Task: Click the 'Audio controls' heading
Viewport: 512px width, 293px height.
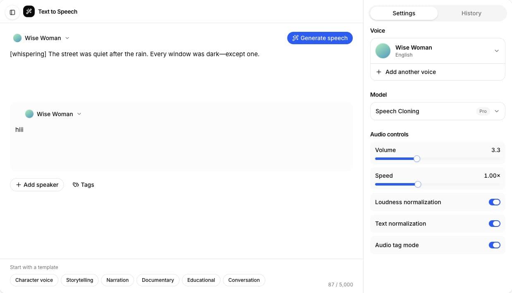Action: (x=389, y=134)
